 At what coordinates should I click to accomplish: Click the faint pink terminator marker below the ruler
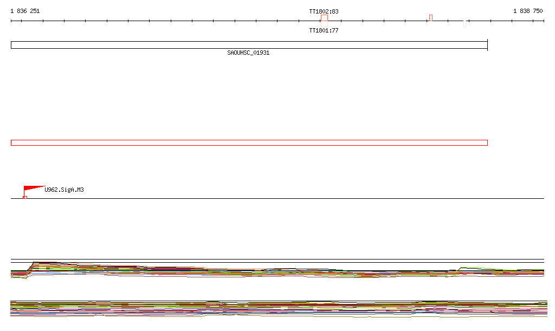coord(464,24)
